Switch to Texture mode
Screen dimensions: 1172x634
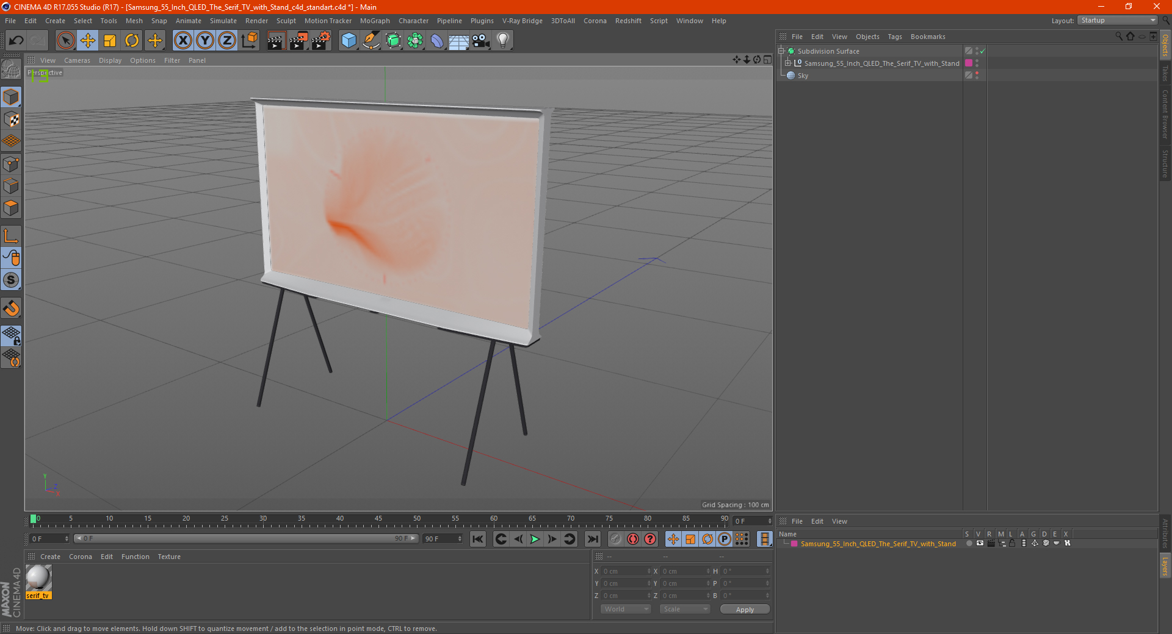(11, 119)
